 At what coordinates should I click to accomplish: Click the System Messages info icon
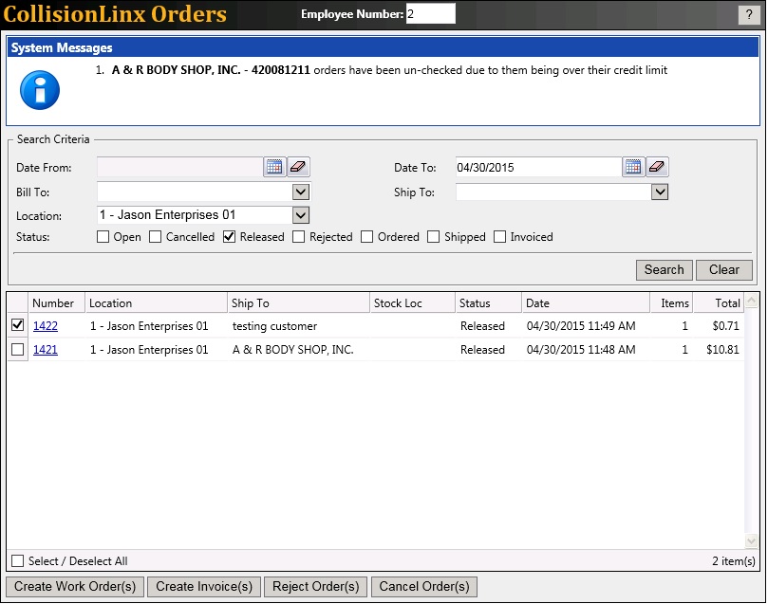[x=40, y=89]
